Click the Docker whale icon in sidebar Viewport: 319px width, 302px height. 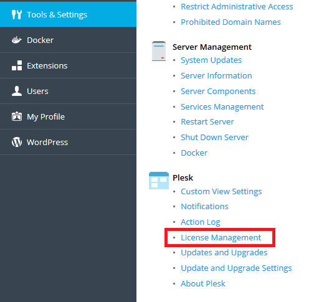click(x=17, y=40)
